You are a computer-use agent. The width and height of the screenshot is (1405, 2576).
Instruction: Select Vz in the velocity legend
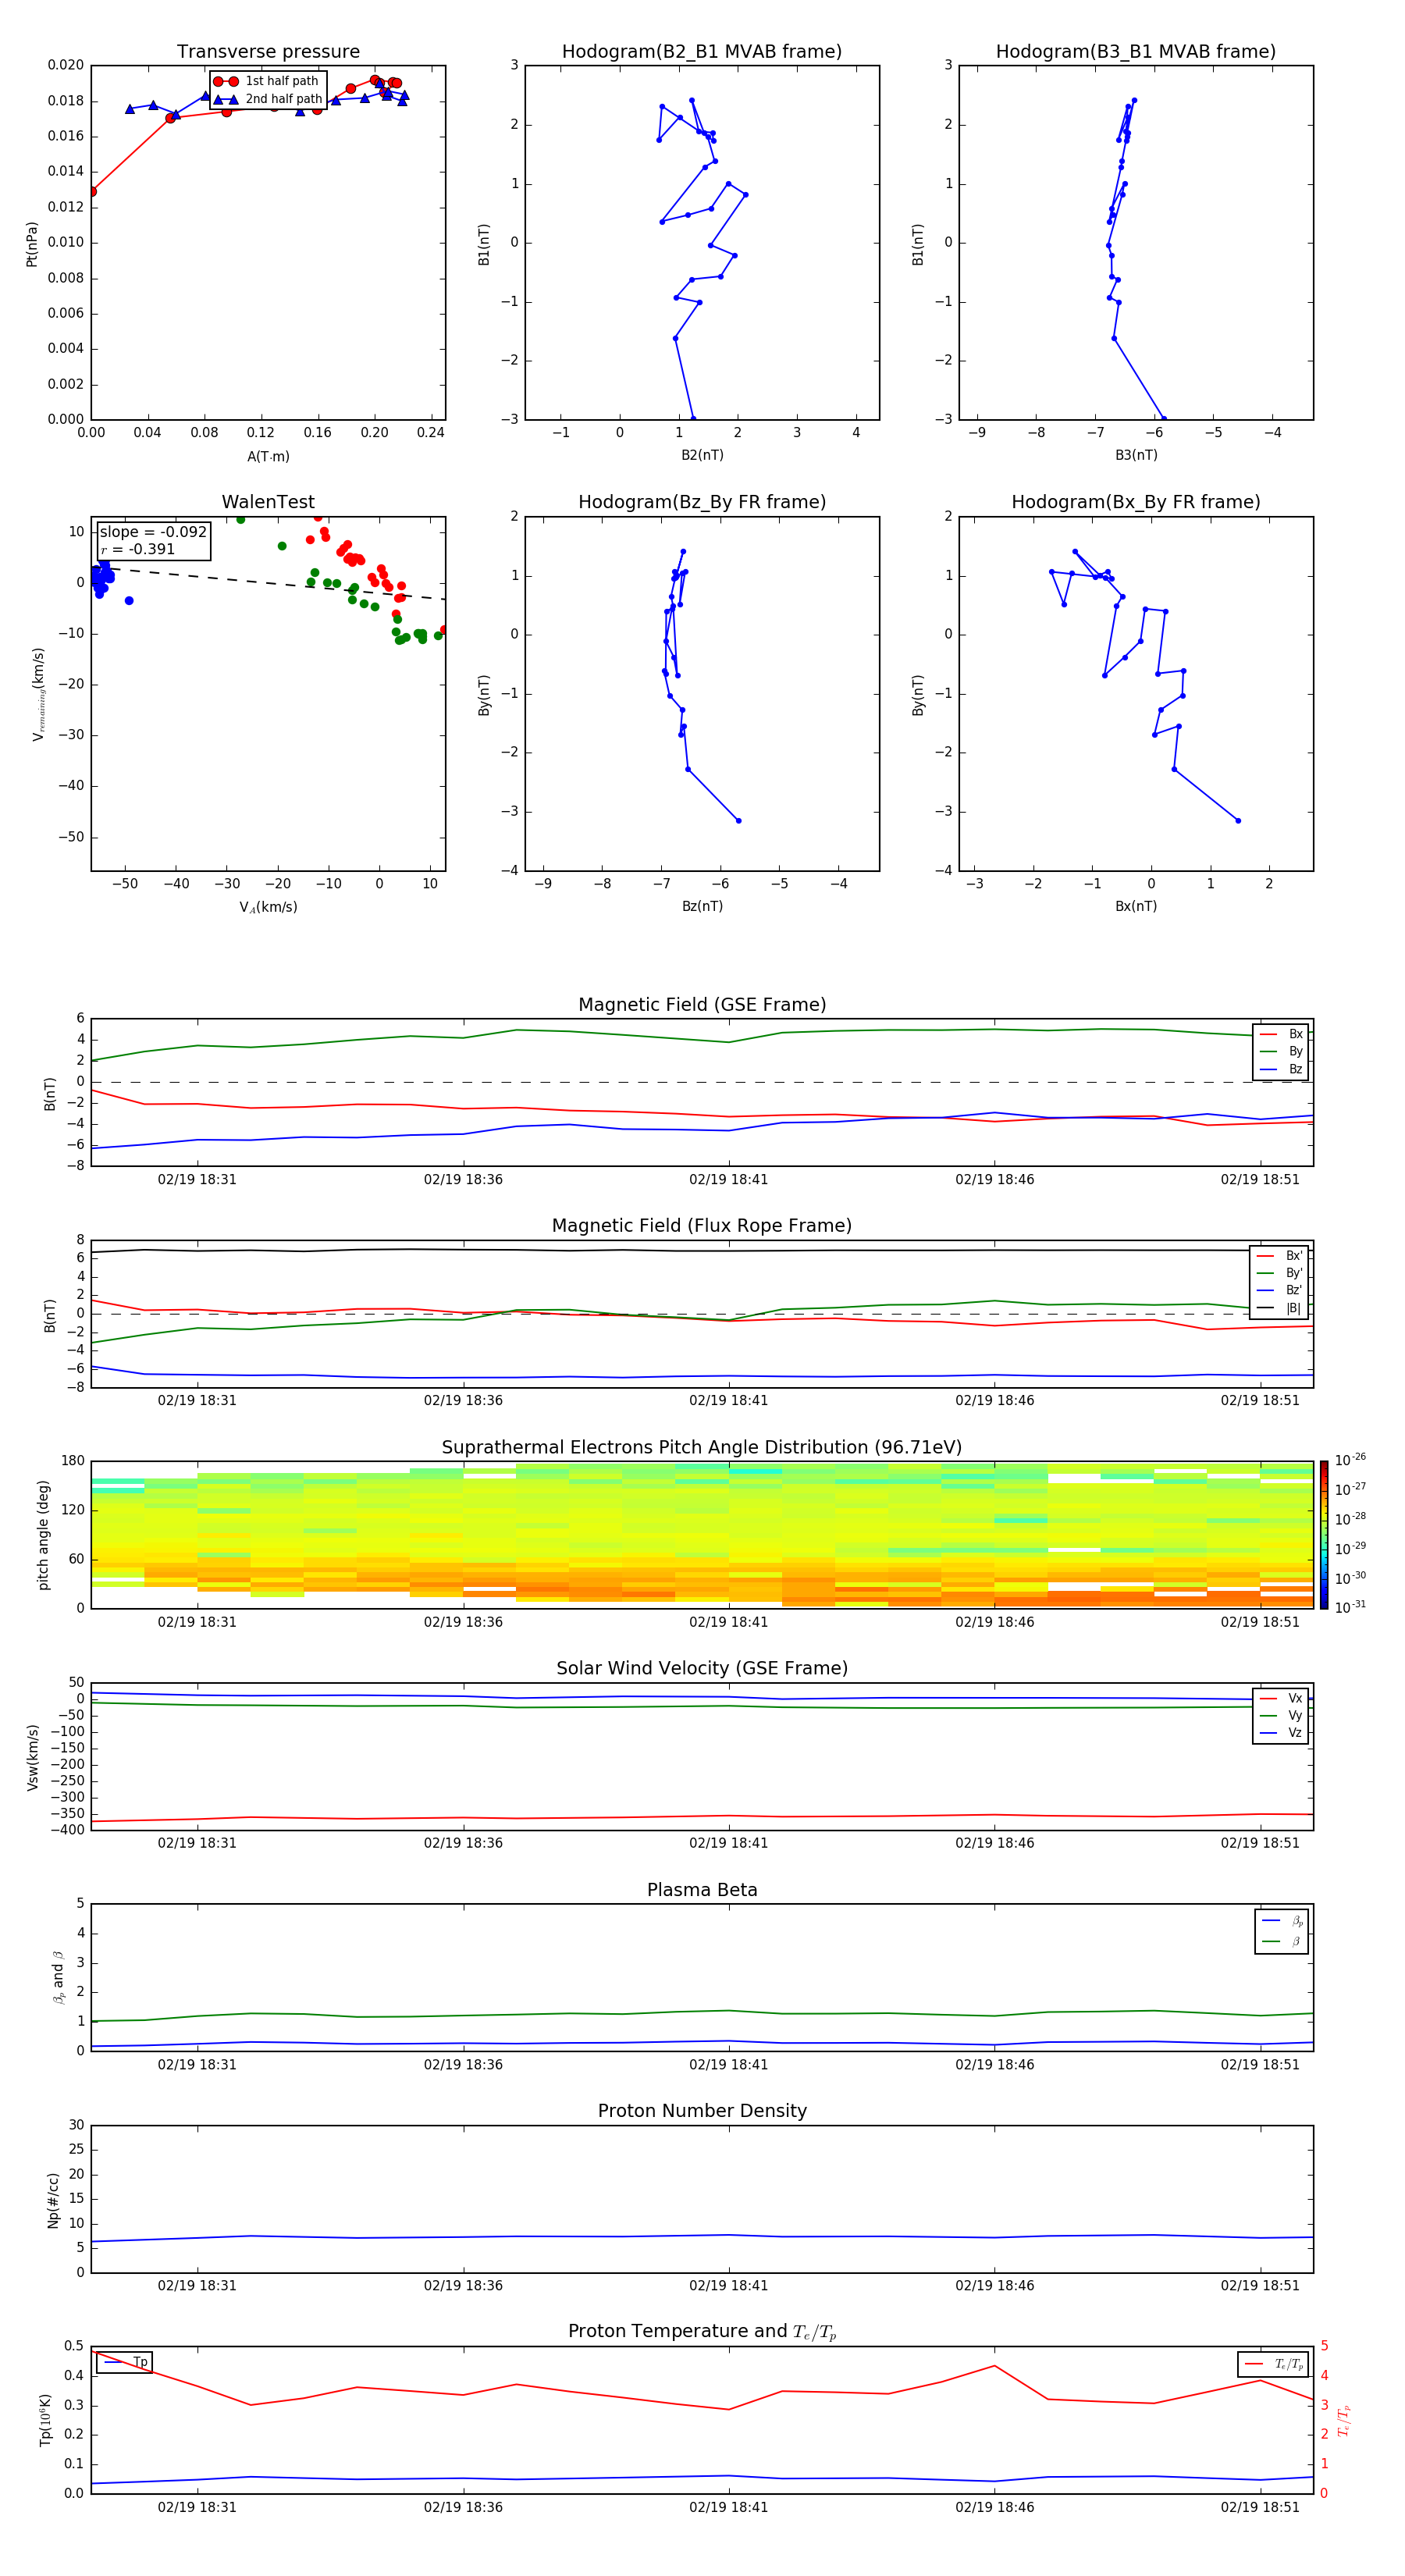click(x=1281, y=1733)
